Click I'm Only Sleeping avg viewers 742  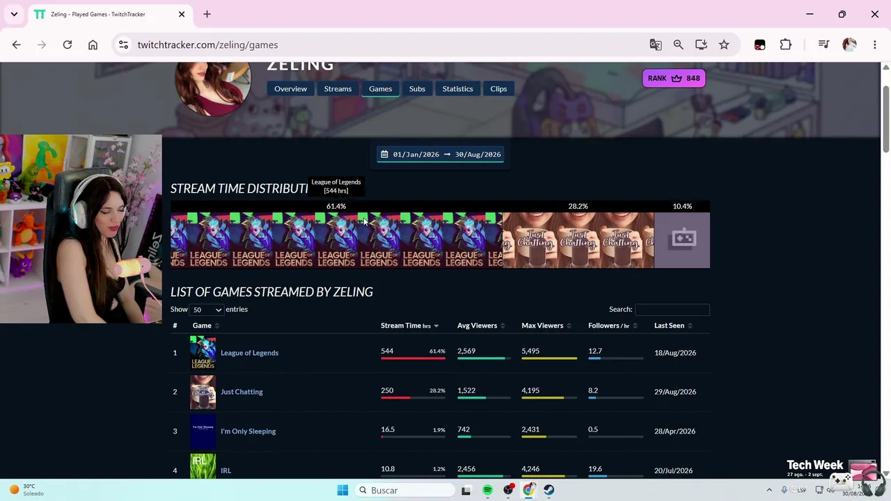pyautogui.click(x=464, y=429)
